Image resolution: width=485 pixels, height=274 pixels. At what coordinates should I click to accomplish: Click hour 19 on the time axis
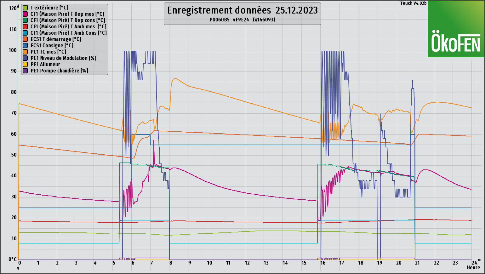380,263
